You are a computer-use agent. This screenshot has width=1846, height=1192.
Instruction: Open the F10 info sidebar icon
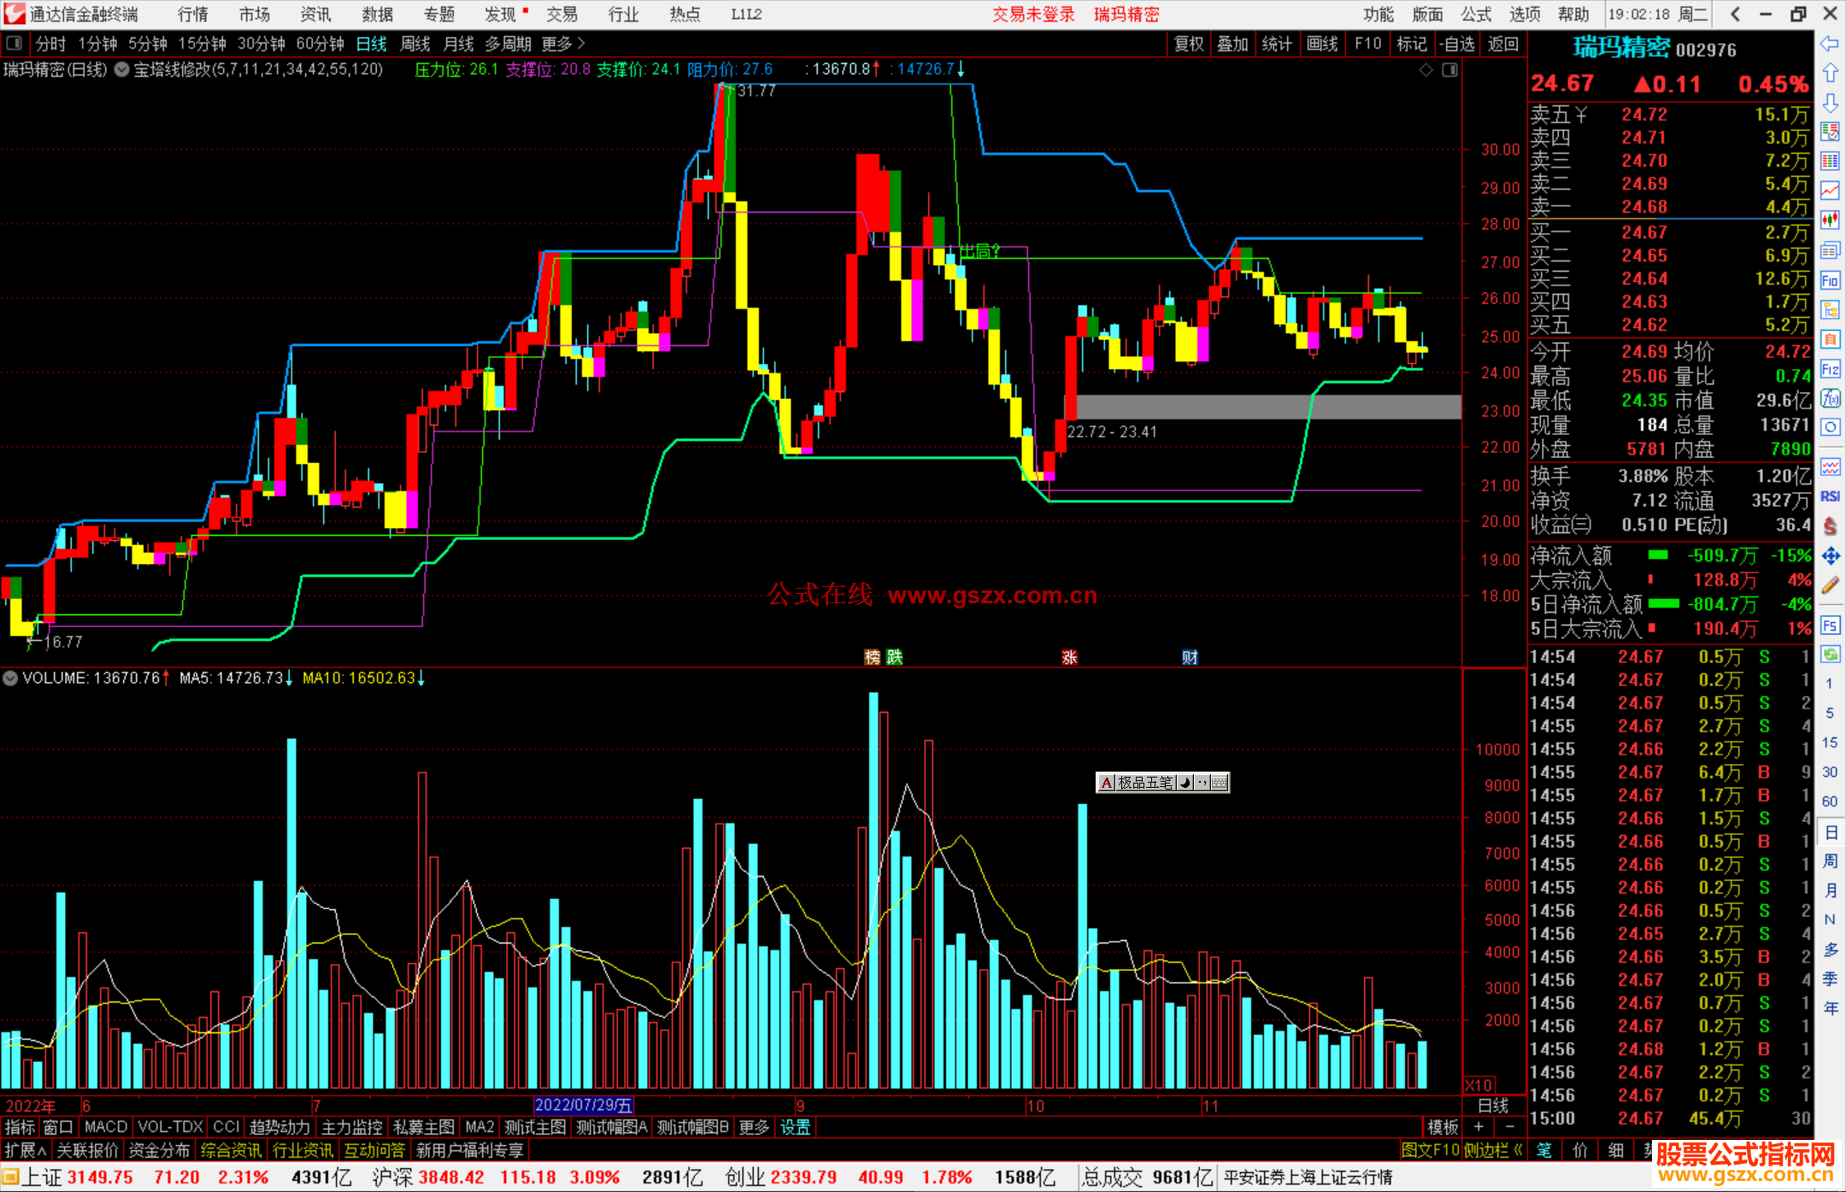tap(1830, 280)
